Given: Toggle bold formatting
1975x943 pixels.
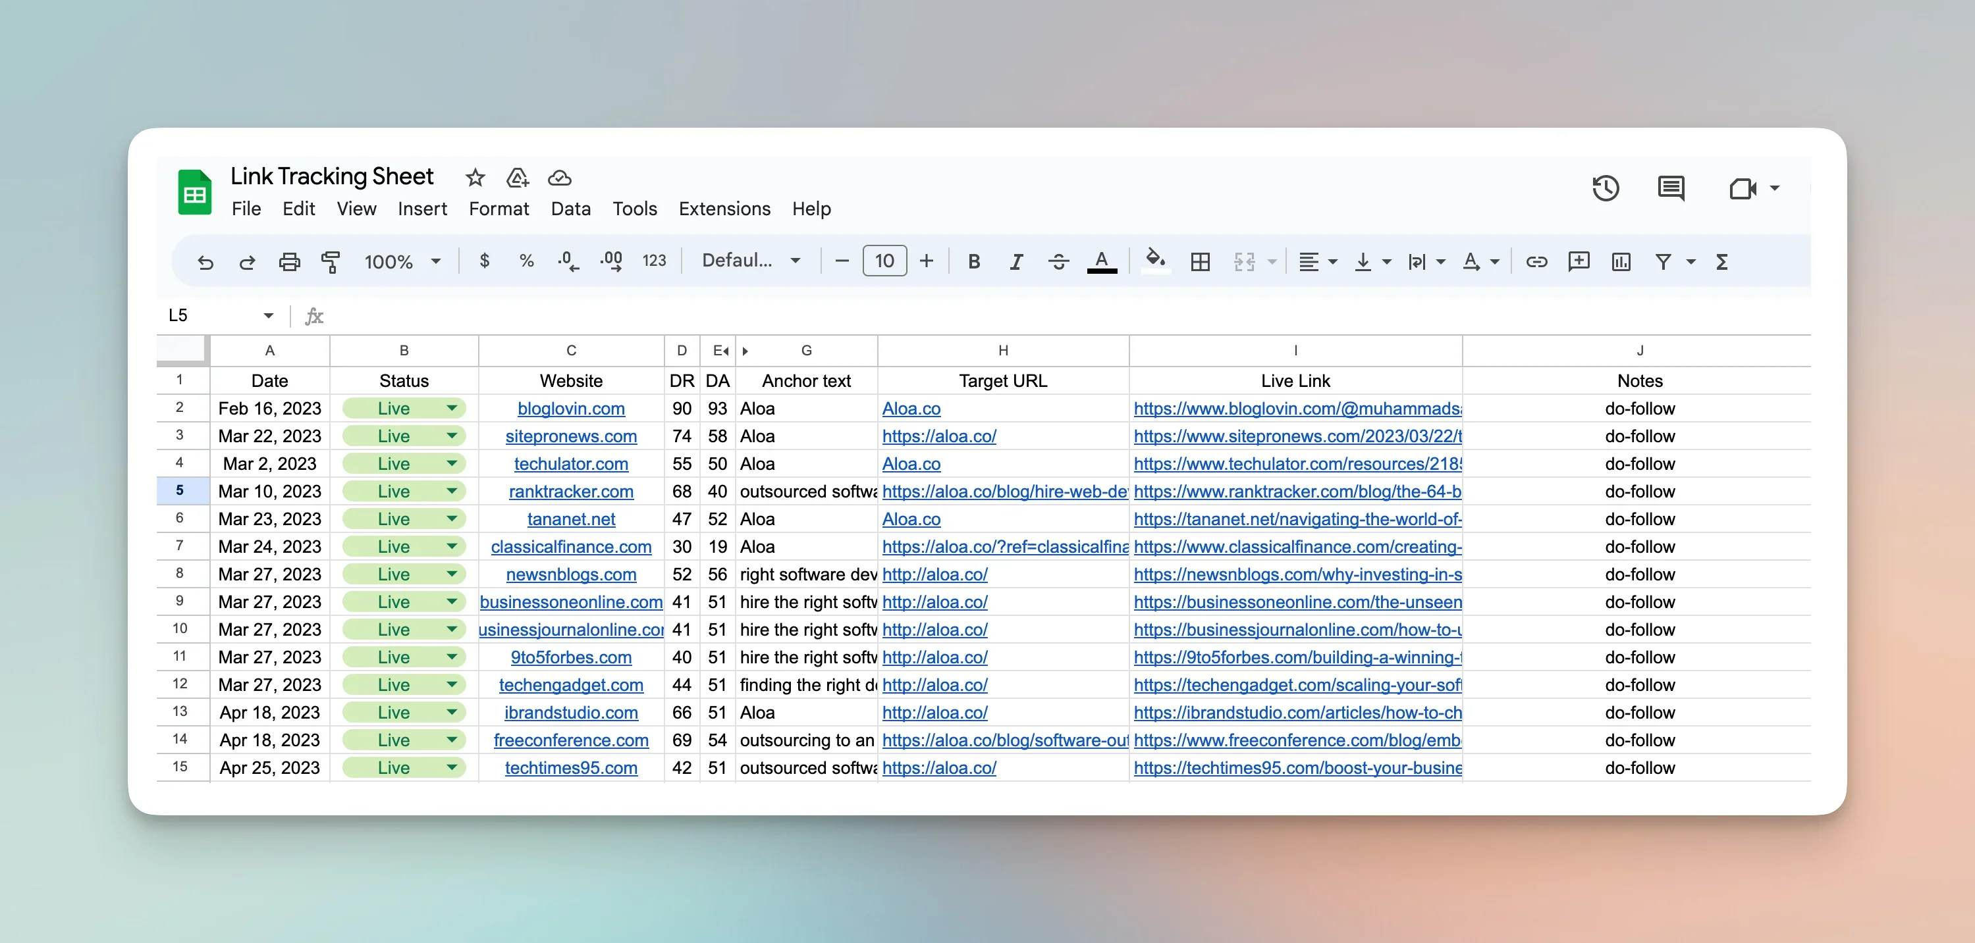Looking at the screenshot, I should (x=974, y=262).
